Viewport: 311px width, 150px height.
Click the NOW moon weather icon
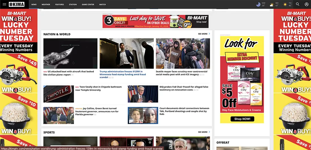(258, 4)
